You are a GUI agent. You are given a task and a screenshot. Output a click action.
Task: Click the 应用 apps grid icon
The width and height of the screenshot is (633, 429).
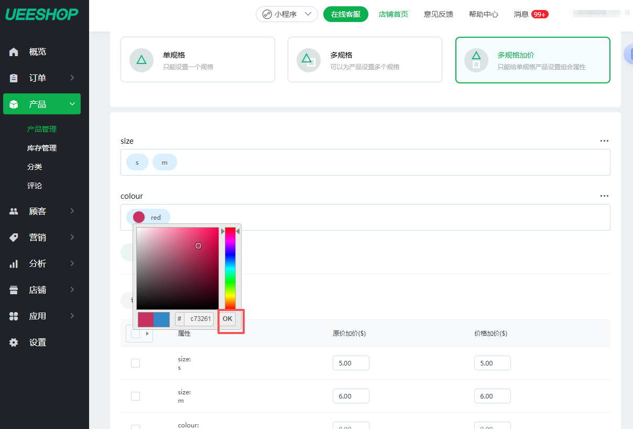14,316
